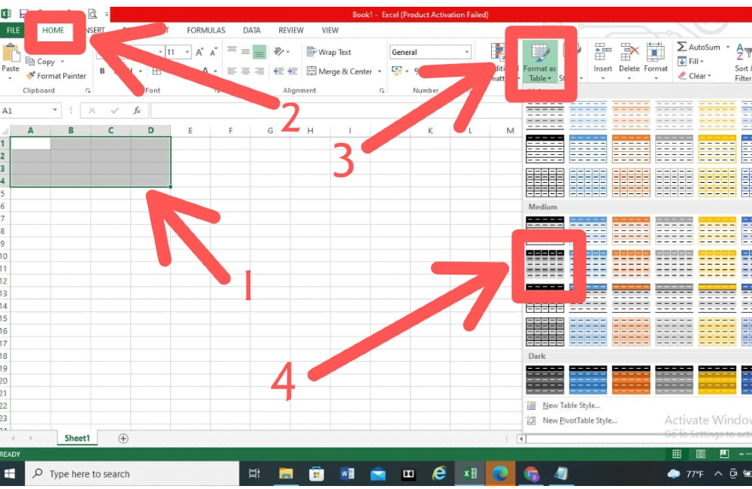Switch to the FORMULAS ribbon tab
752x489 pixels.
click(205, 30)
